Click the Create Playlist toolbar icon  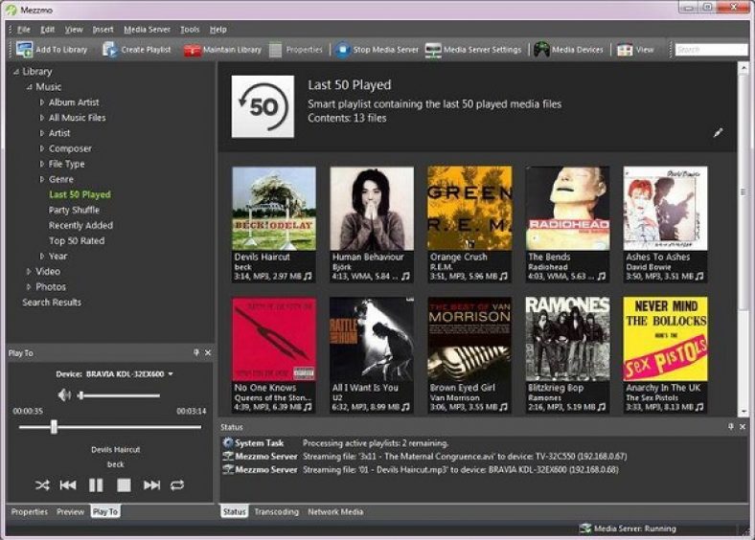click(110, 50)
